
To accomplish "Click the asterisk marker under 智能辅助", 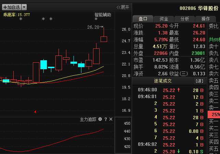I will 96,19.
